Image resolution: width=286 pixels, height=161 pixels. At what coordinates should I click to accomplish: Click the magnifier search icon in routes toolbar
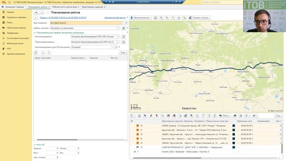pyautogui.click(x=180, y=115)
